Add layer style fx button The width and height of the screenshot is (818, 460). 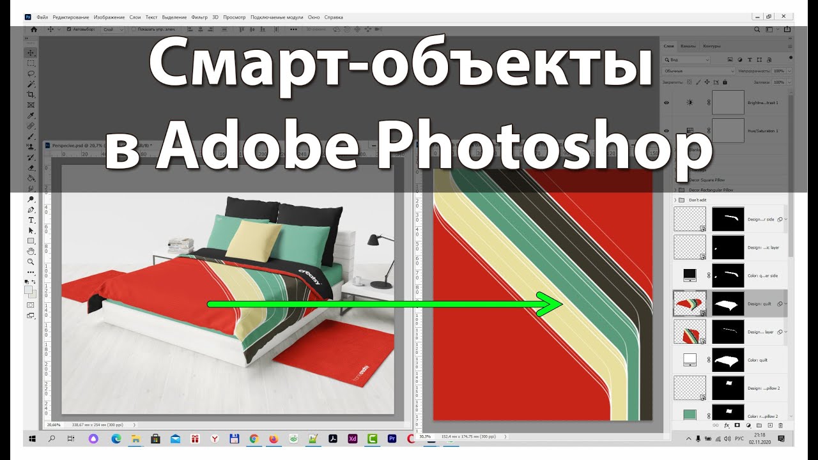(727, 425)
